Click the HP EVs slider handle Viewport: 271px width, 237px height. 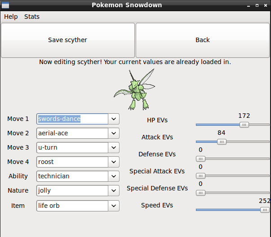[244, 125]
